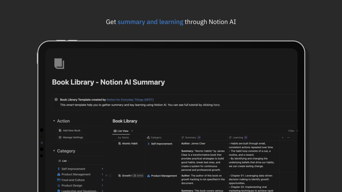342x192 pixels.
Task: Click the Learning column header
Action: pyautogui.click(x=254, y=138)
